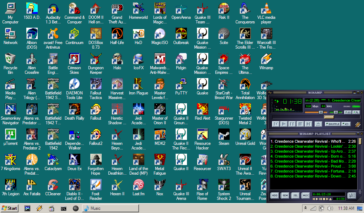Toggle the Winamp equalizer EQ button

click(x=348, y=112)
